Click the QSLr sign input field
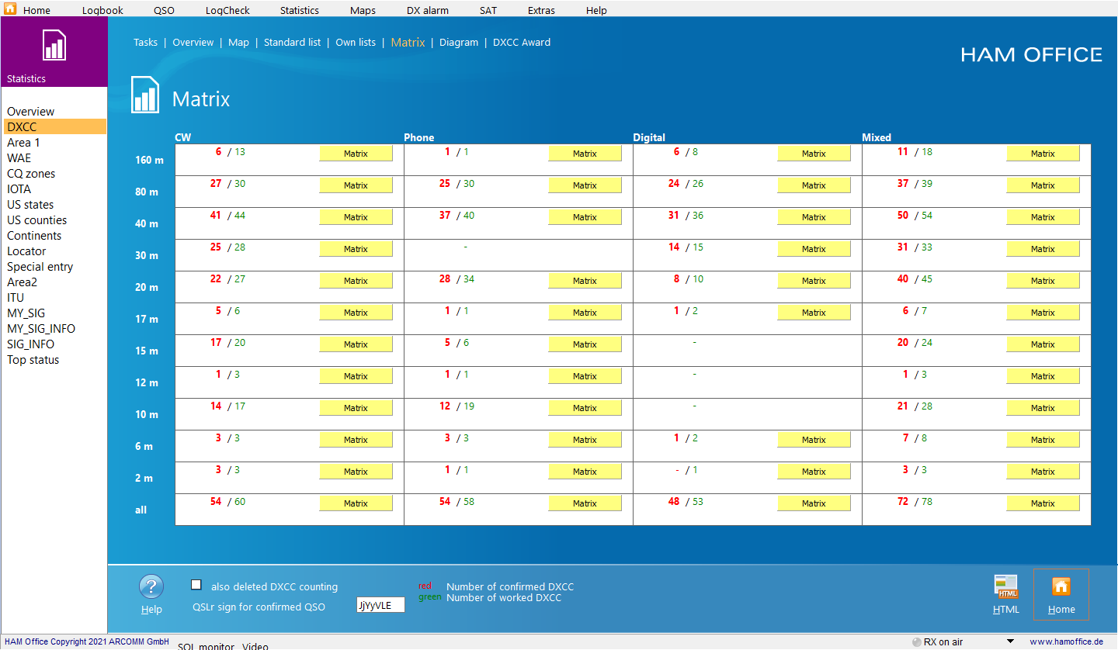The height and width of the screenshot is (650, 1118). (380, 605)
